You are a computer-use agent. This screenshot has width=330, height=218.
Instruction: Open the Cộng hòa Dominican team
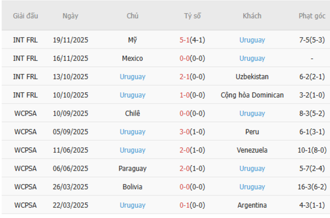click(x=252, y=95)
